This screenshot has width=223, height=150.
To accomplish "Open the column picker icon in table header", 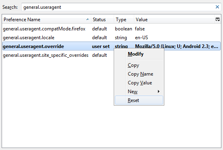I will pyautogui.click(x=218, y=20).
